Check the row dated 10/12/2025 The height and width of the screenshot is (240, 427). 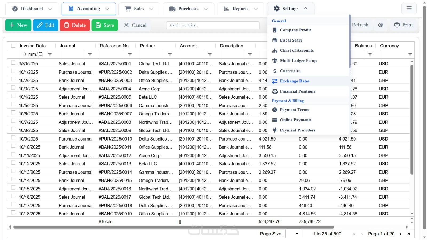click(13, 163)
